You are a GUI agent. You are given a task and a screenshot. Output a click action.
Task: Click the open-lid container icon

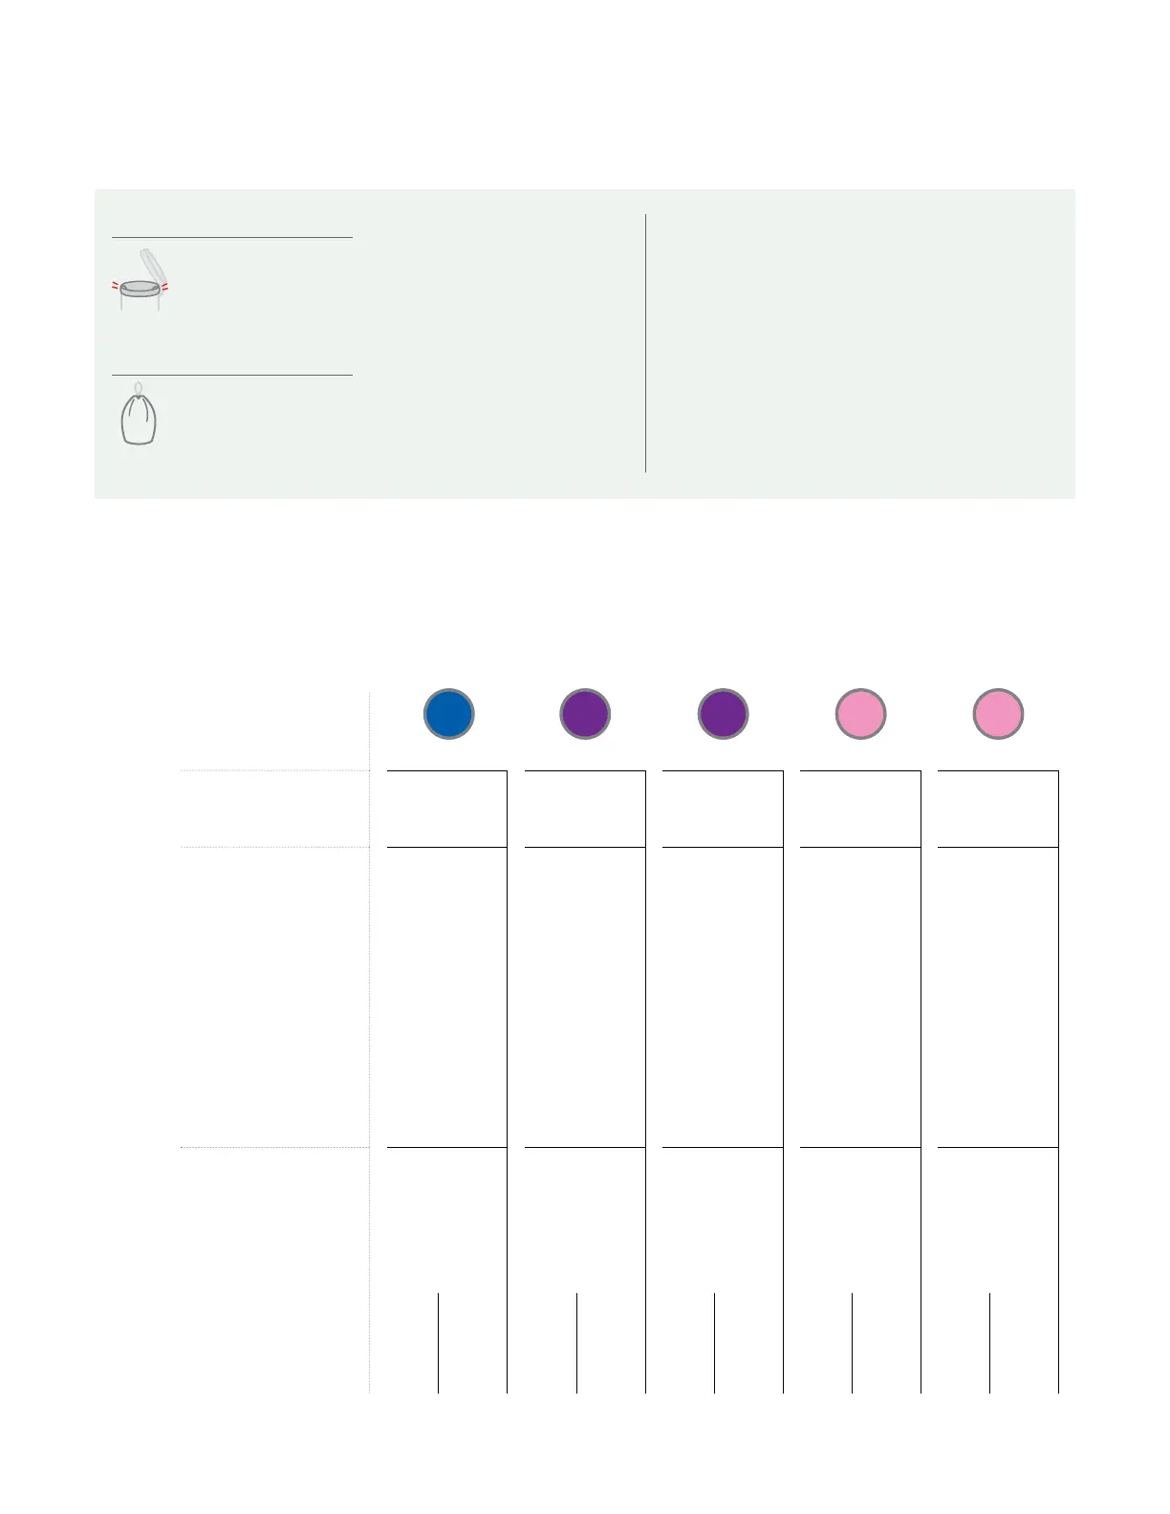click(x=140, y=280)
